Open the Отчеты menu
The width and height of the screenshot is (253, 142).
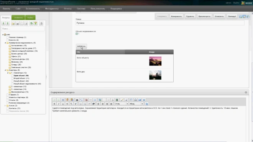point(67,9)
